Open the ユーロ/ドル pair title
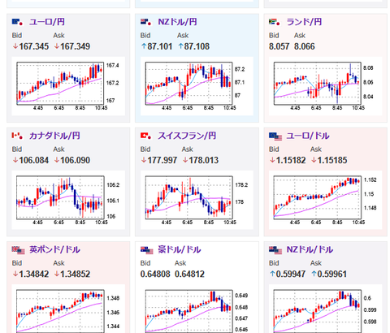This screenshot has height=333, width=390. [308, 136]
